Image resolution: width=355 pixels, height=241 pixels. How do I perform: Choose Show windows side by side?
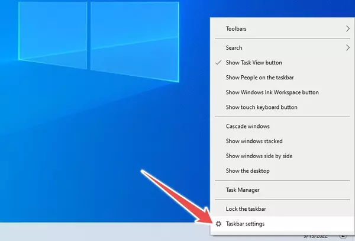[x=282, y=156]
